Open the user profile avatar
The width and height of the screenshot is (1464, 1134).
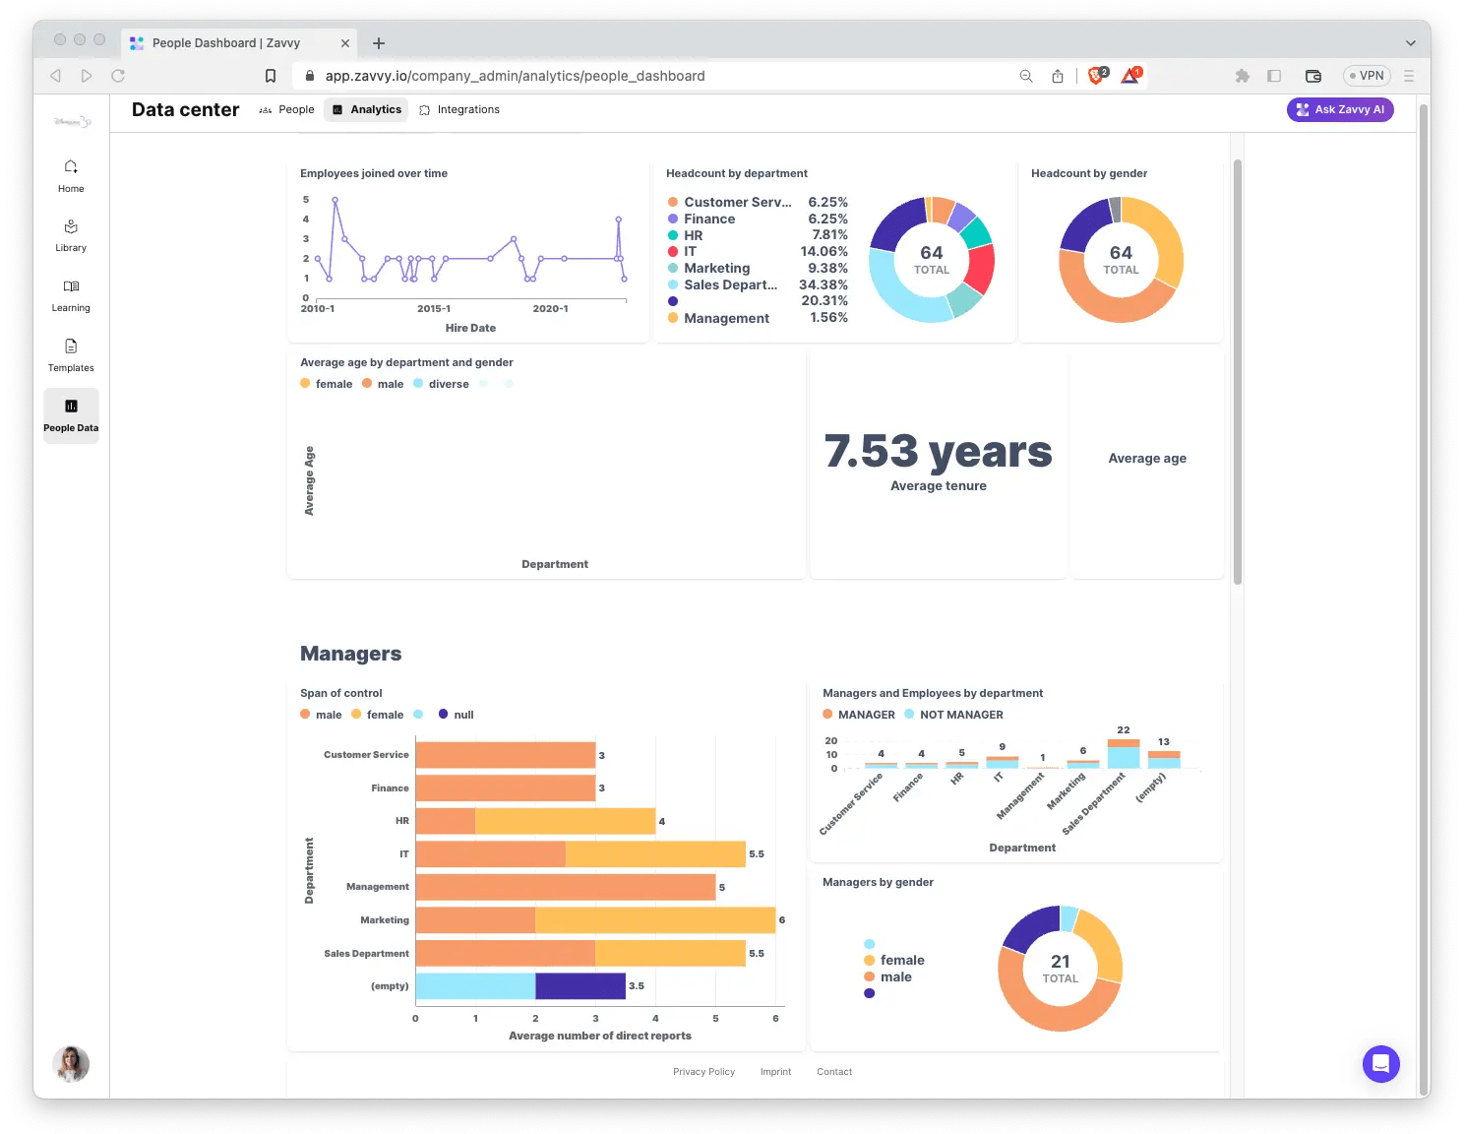tap(71, 1064)
